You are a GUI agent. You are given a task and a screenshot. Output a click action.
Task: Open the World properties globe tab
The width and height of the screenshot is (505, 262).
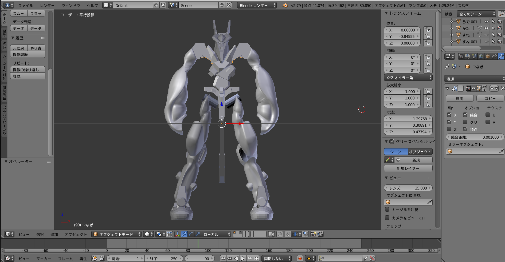coord(481,57)
